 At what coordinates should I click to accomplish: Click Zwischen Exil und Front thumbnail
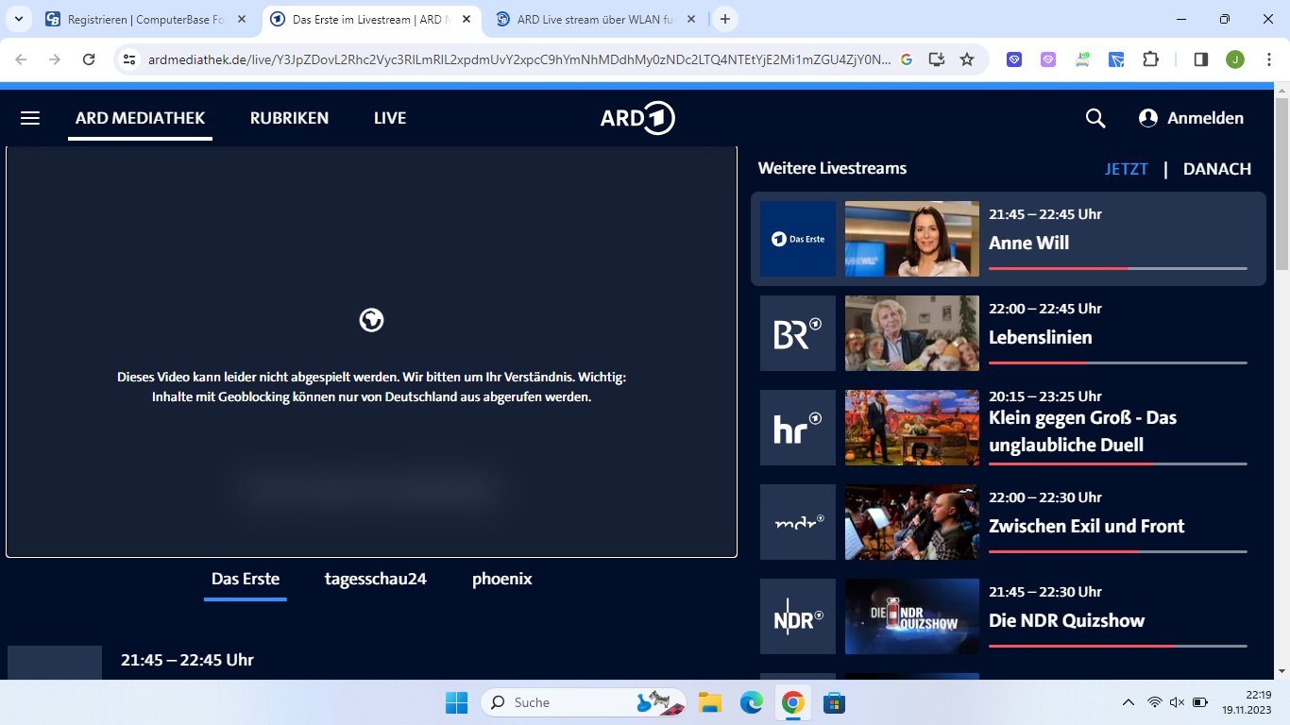pyautogui.click(x=912, y=522)
